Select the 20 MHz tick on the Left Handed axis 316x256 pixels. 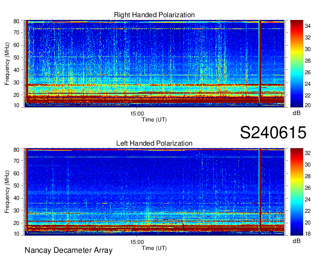point(17,223)
